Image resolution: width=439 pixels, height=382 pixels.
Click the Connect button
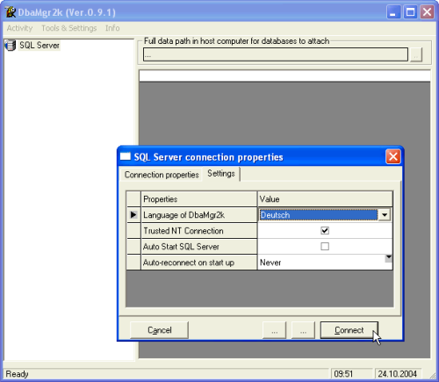(349, 330)
